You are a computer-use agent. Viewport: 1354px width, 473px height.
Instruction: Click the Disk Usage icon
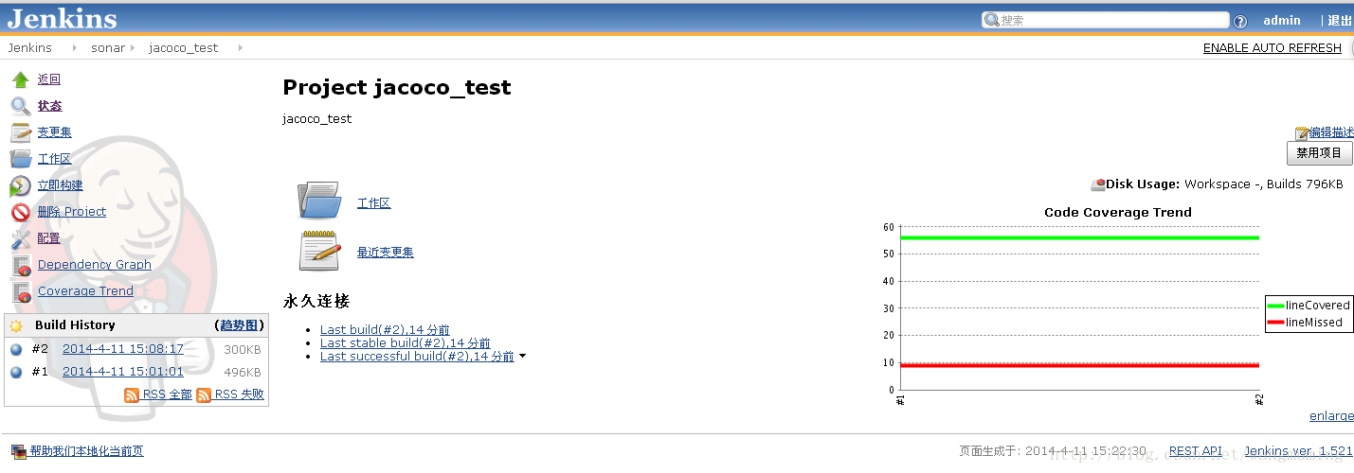click(1098, 184)
